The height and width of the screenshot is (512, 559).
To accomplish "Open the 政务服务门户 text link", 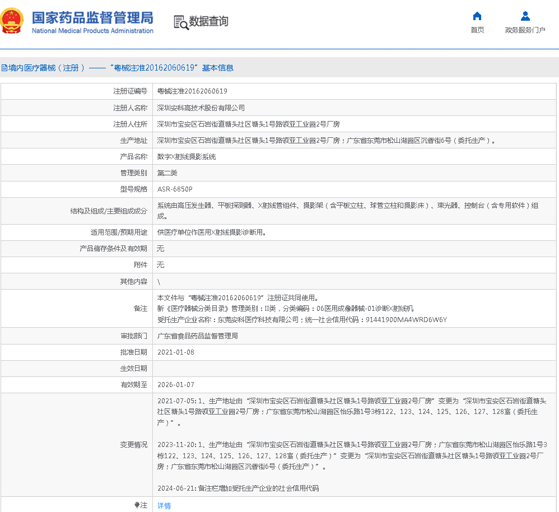I will [525, 30].
